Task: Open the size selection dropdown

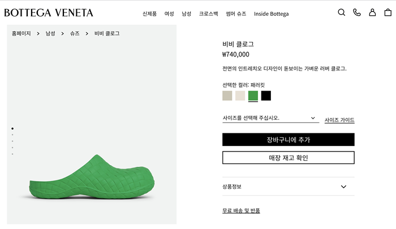Action: pyautogui.click(x=269, y=118)
